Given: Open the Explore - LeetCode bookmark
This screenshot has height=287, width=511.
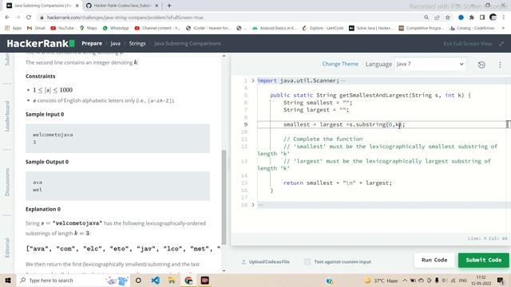Looking at the screenshot, I should [323, 29].
